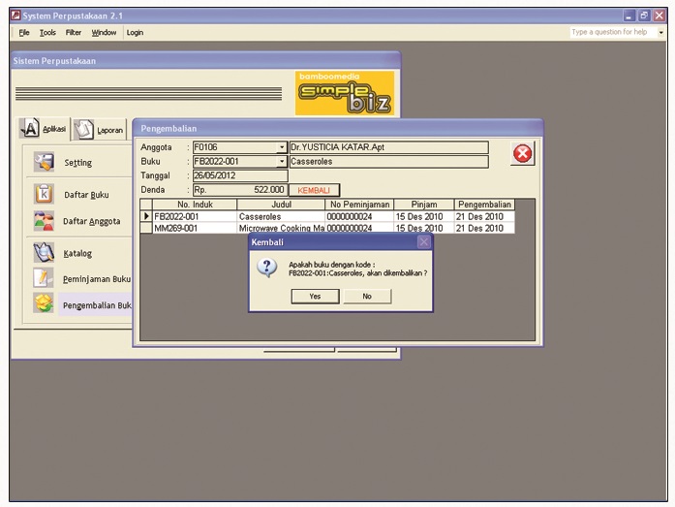The image size is (675, 507).
Task: Click the Peminjaman Buku pencil icon
Action: click(44, 278)
